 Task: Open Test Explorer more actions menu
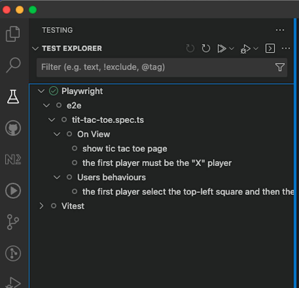(x=286, y=49)
